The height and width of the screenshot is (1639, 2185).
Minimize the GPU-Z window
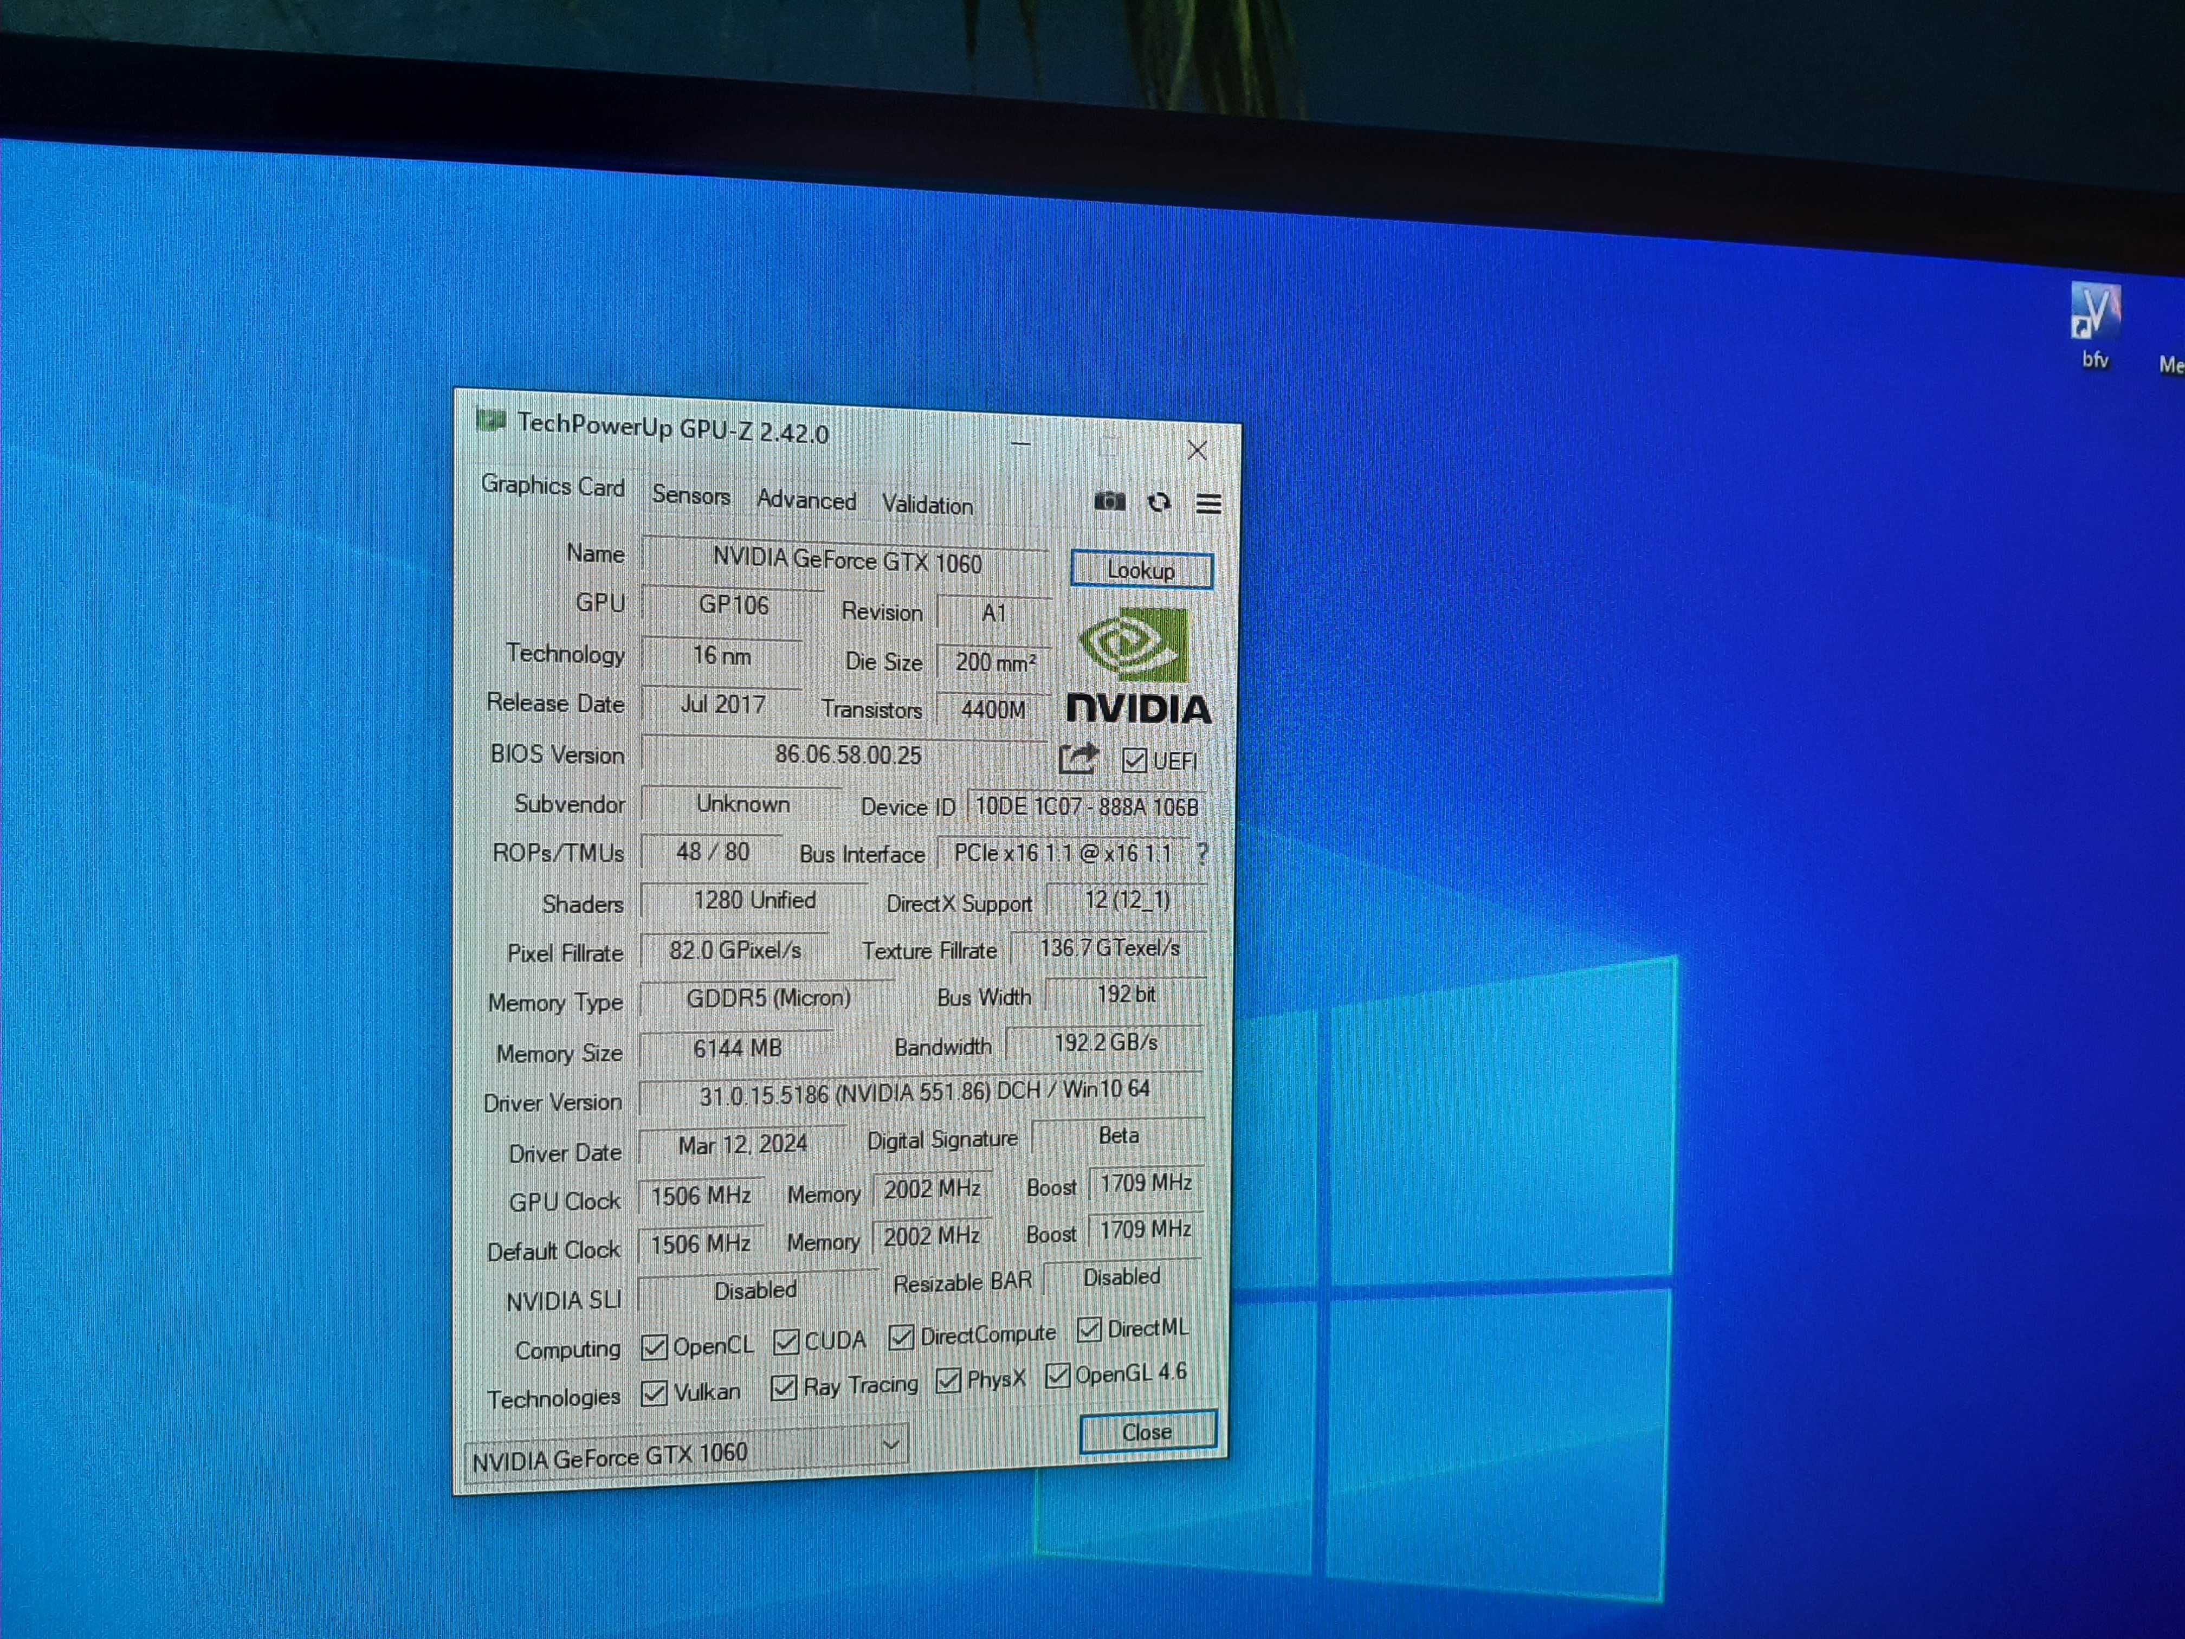(1020, 443)
